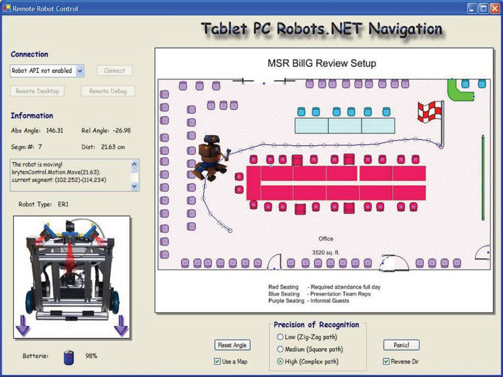Click the Rel Angle value -26.98
The width and height of the screenshot is (503, 377).
122,131
